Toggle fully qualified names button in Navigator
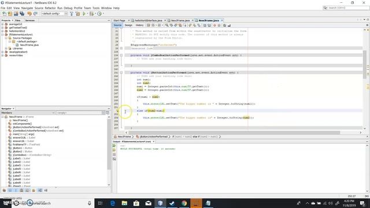The height and width of the screenshot is (208, 370). point(34,190)
